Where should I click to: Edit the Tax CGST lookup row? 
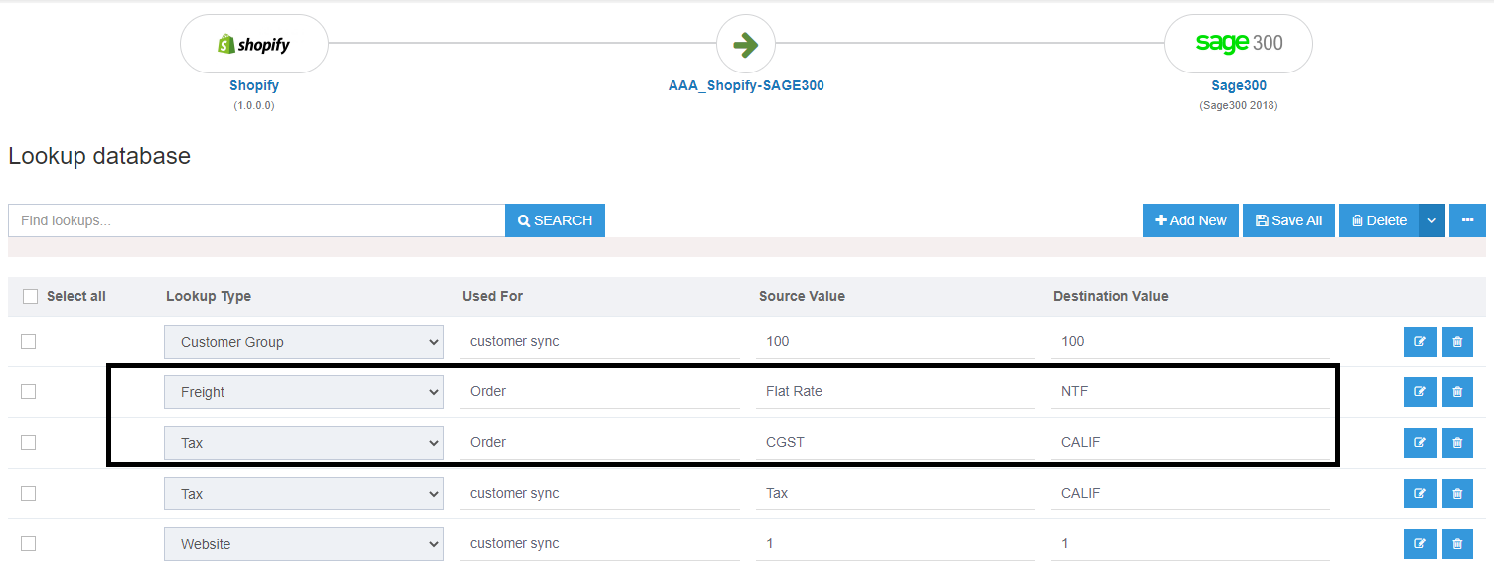(1419, 443)
